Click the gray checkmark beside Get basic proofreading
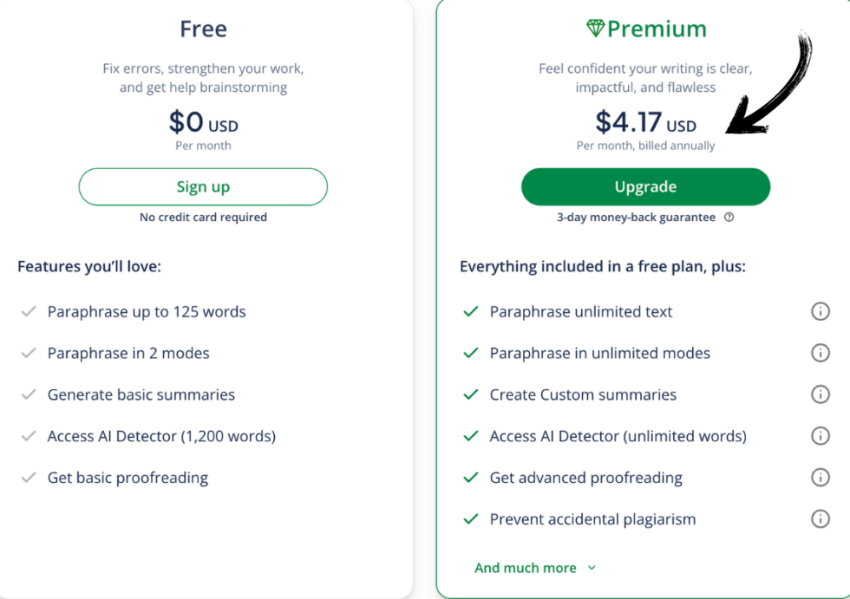The image size is (850, 599). [x=29, y=477]
